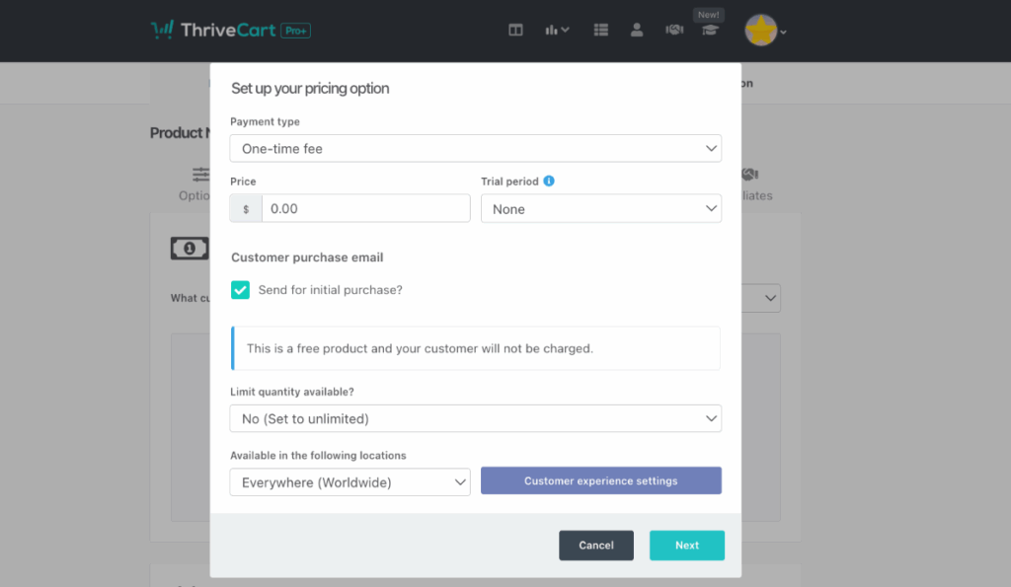Click the Next button

point(686,546)
